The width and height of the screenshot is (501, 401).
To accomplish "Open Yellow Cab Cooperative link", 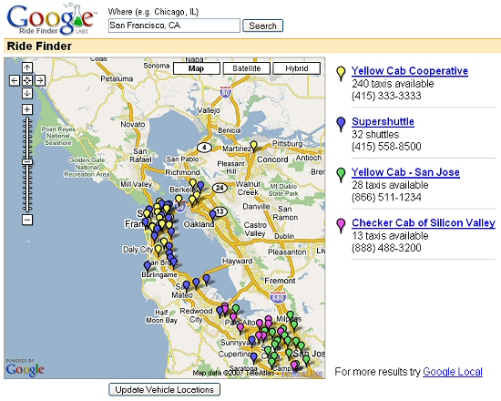I will click(x=410, y=71).
